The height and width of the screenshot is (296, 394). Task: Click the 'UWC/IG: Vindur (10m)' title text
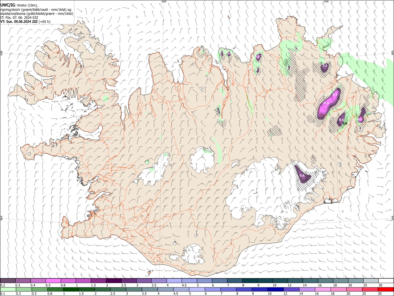19,5
